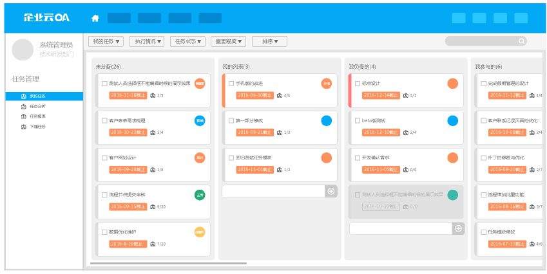This screenshot has height=274, width=547.
Task: Check the 标点设计 task checkbox
Action: tap(357, 84)
